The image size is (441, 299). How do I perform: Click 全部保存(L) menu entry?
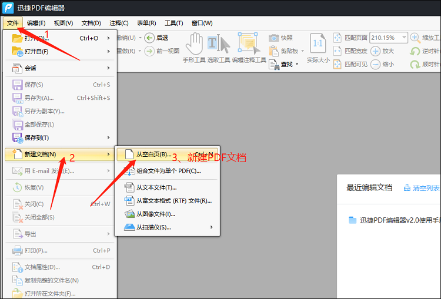(60, 125)
